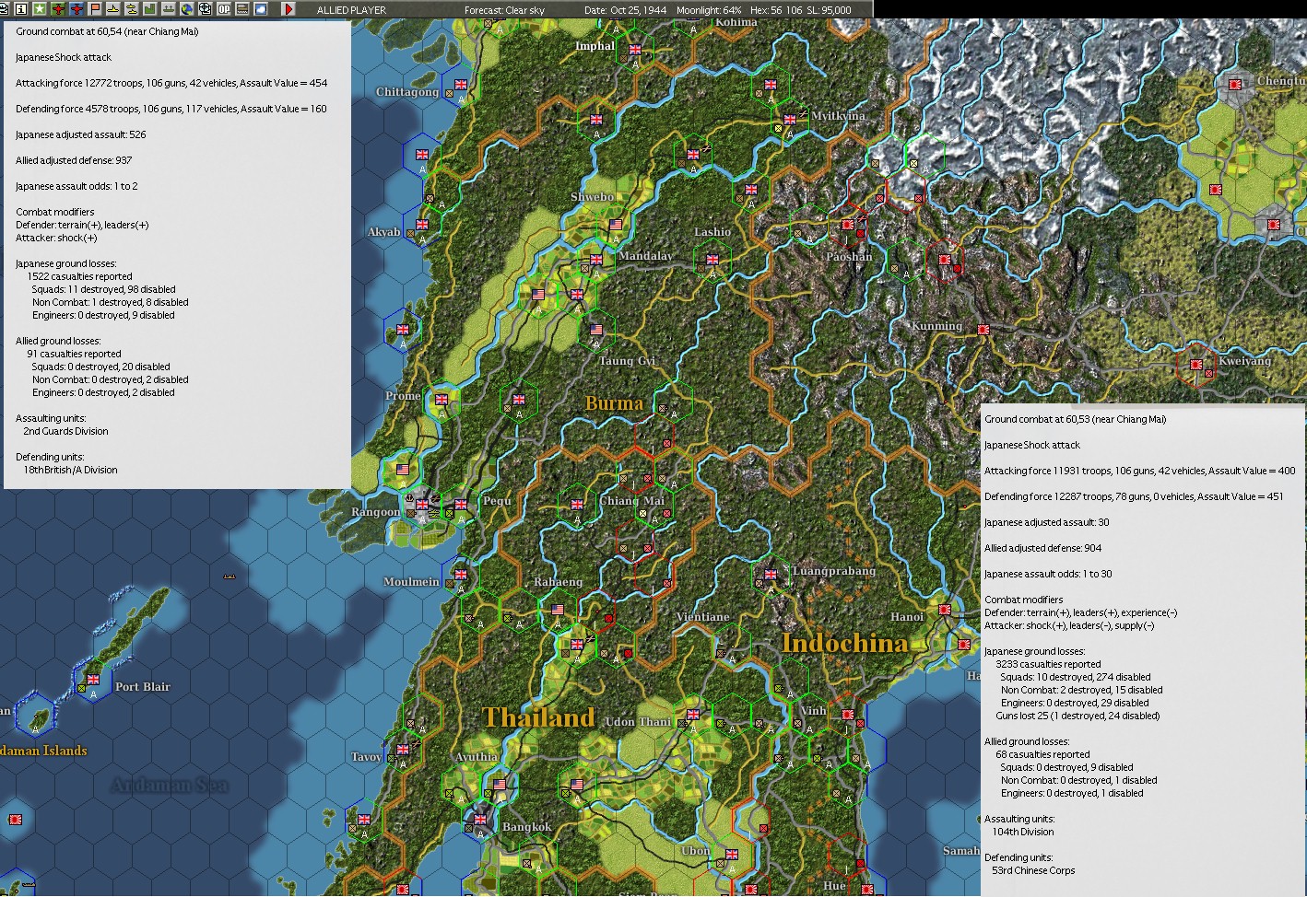Select the US flag unit below Rahaeng
This screenshot has width=1307, height=897.
coord(558,610)
